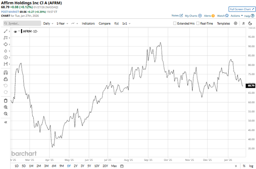
Task: Expand the line tool submenu arrow
Action: pos(10,31)
